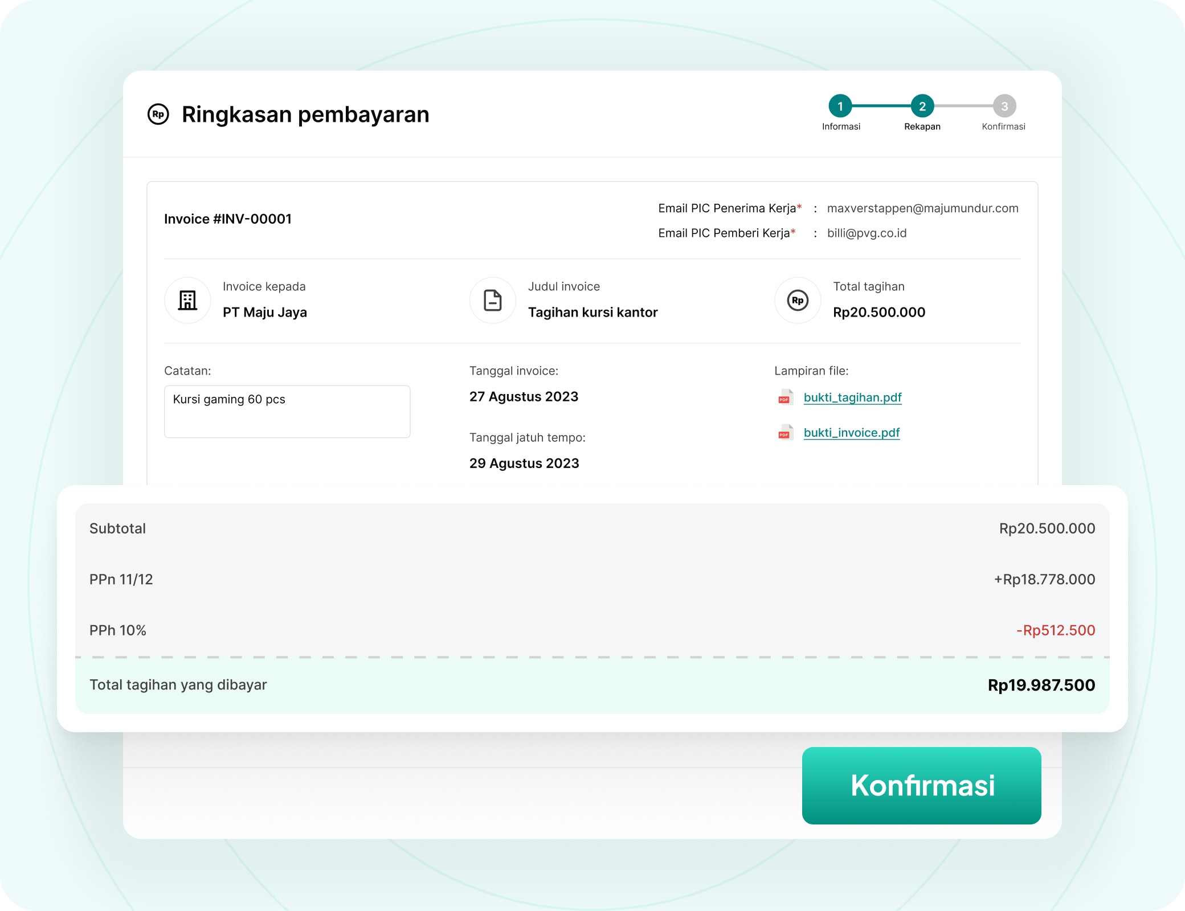1185x911 pixels.
Task: Open the bukti_invoice.pdf attachment link
Action: 852,433
